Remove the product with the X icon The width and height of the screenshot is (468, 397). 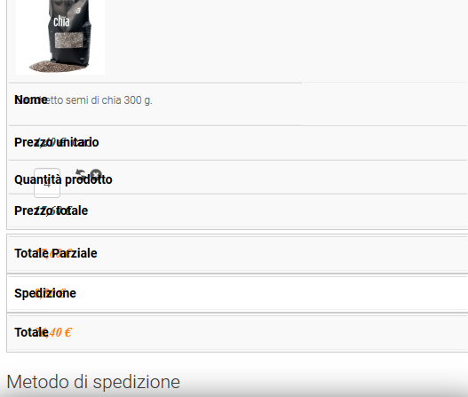(x=96, y=174)
